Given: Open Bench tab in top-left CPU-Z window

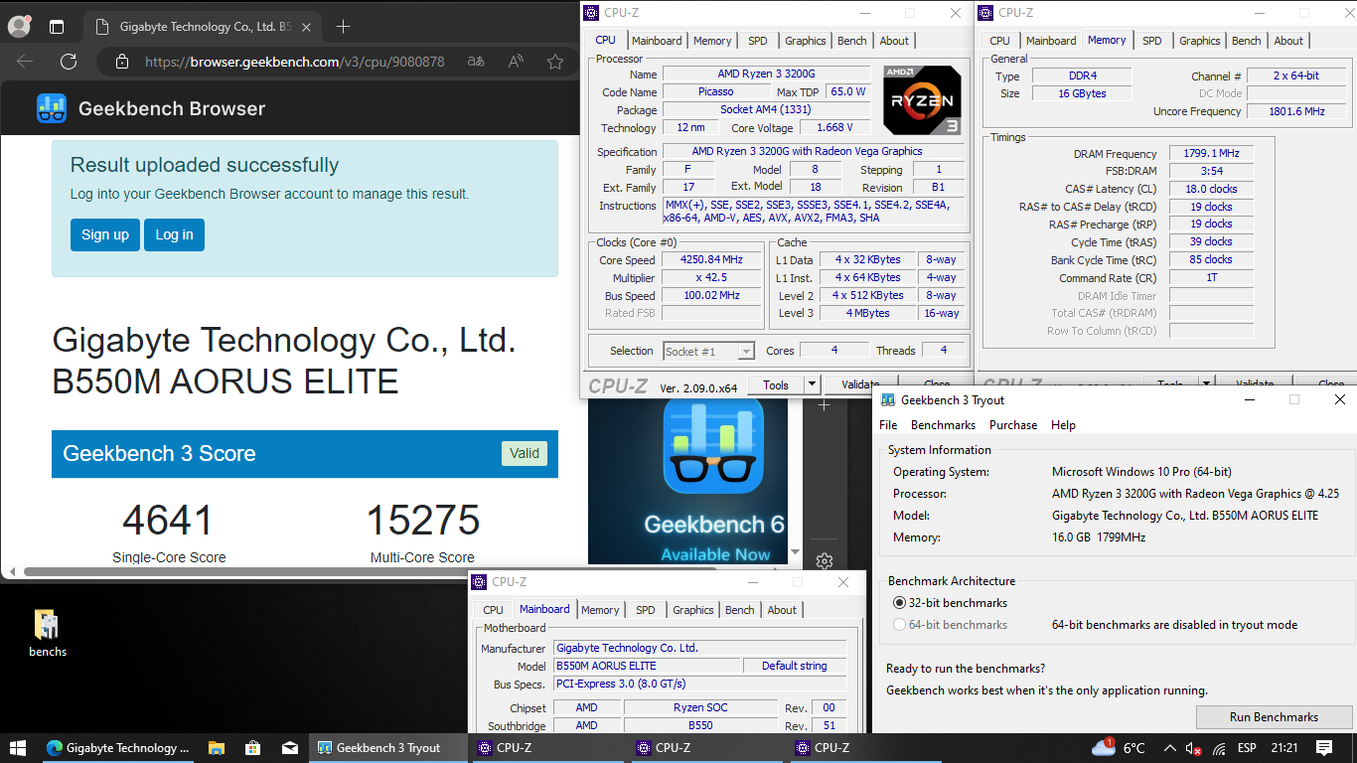Looking at the screenshot, I should [851, 41].
